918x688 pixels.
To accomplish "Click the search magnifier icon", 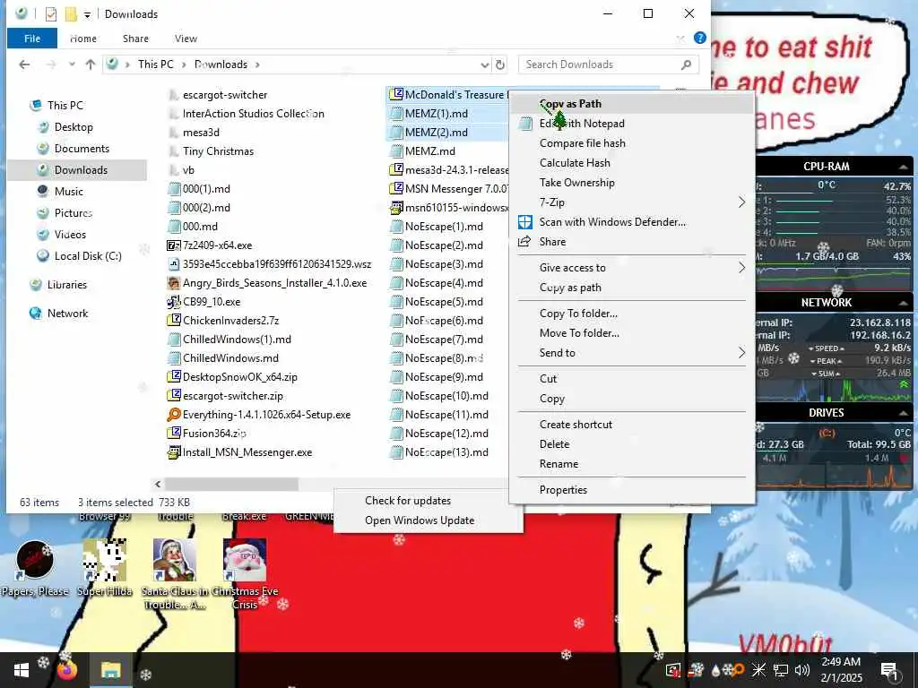I will point(686,64).
